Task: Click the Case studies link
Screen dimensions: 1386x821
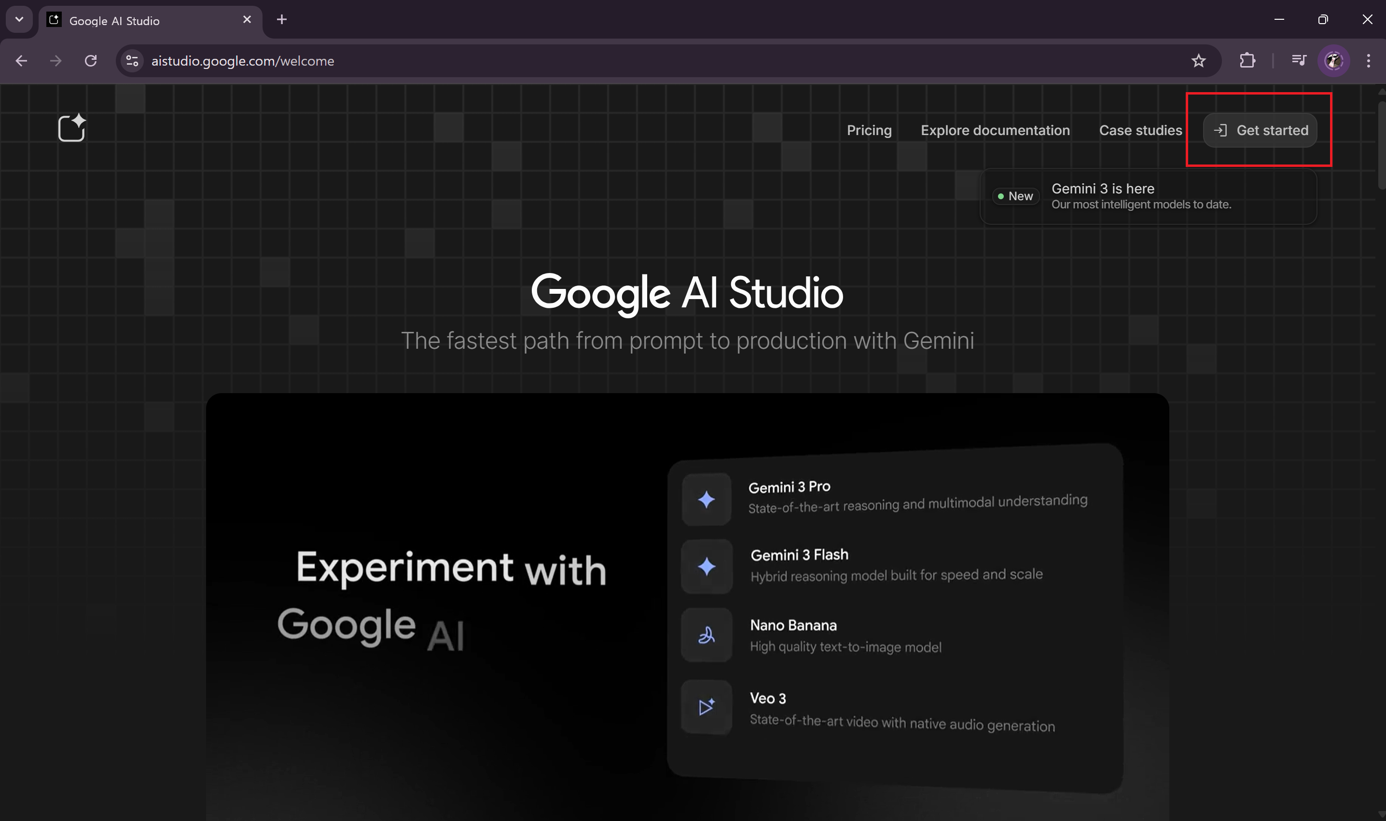Action: click(1140, 130)
